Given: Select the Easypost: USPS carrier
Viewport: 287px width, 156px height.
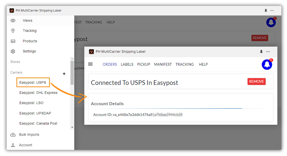Looking at the screenshot, I should coord(33,82).
